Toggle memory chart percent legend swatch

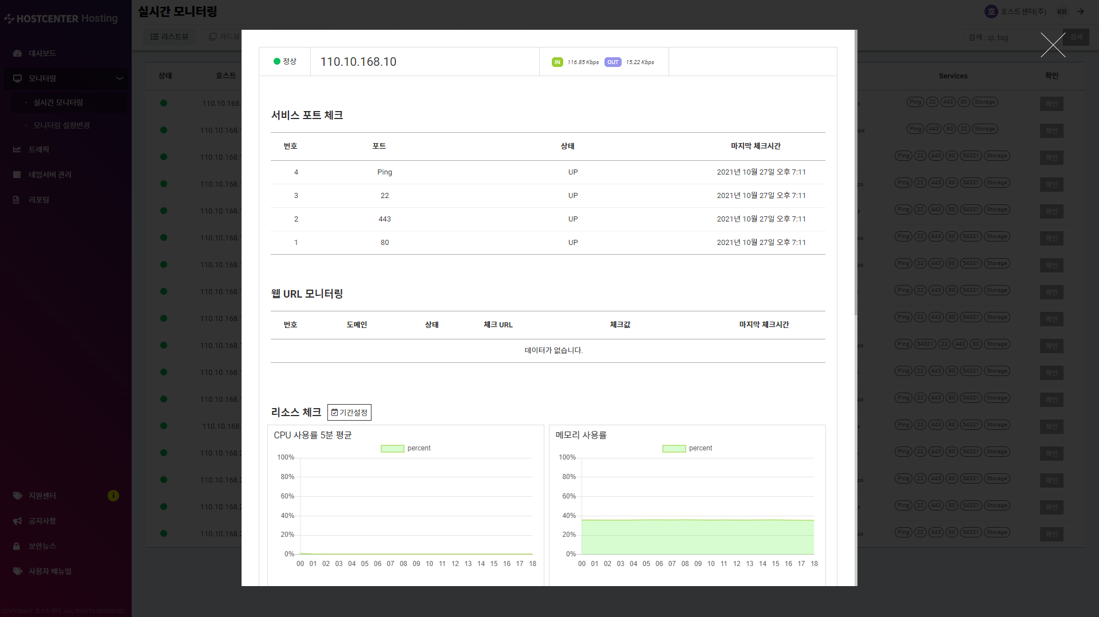point(674,449)
